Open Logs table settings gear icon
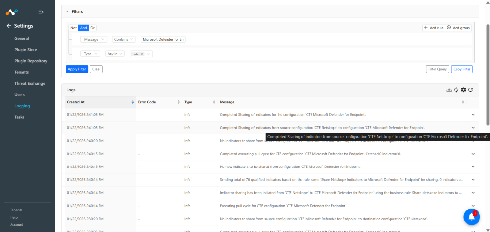 (463, 90)
